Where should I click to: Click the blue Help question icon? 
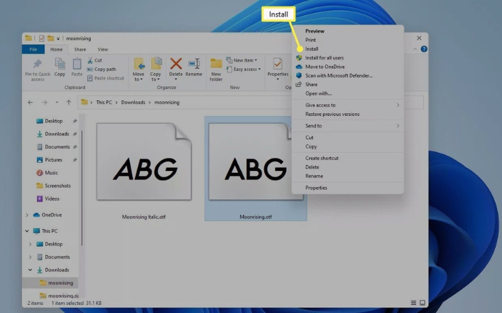[424, 49]
